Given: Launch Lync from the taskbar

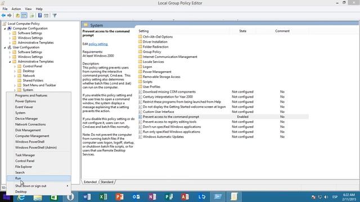Looking at the screenshot, I should pos(202,197).
